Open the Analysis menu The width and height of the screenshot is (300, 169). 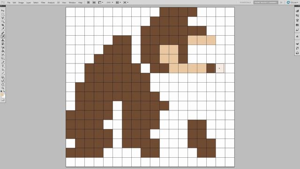click(x=51, y=3)
